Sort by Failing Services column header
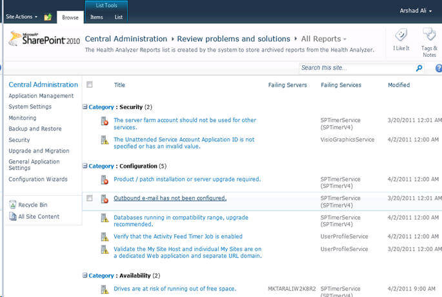Screen dimensions: 442x297 coord(341,85)
